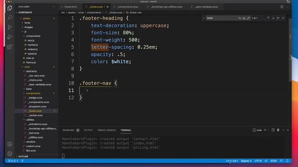298x167 pixels.
Task: Close the _footer.scss tab
Action: click(108, 6)
